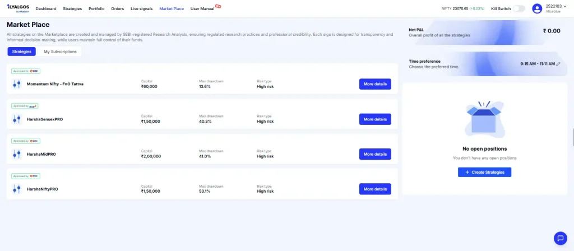The height and width of the screenshot is (251, 574).
Task: Click HarshaSensexPRO strategy icon
Action: pyautogui.click(x=16, y=119)
